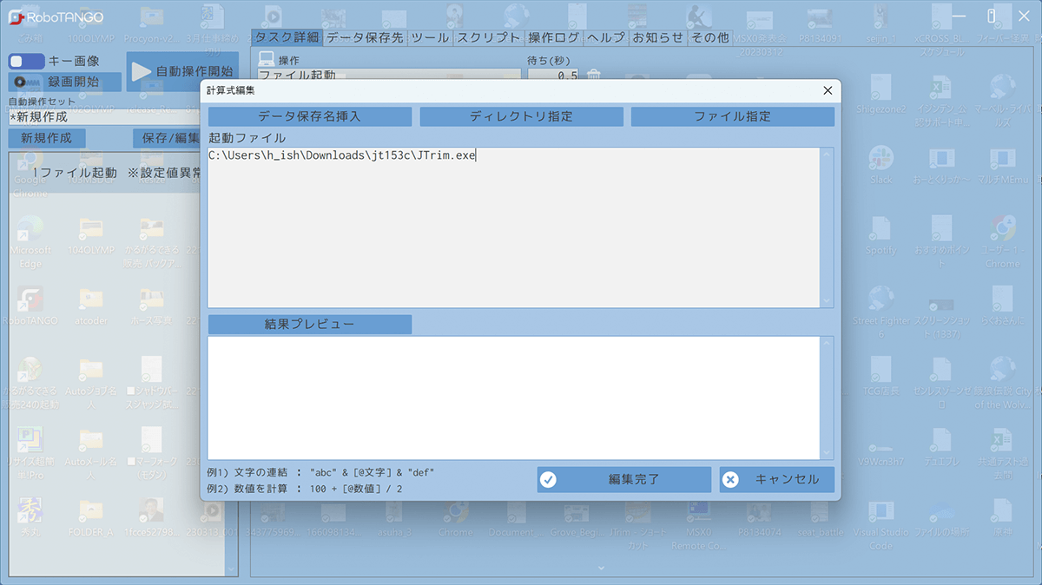The height and width of the screenshot is (585, 1042).
Task: Click the computer icon next to 操作
Action: click(266, 60)
